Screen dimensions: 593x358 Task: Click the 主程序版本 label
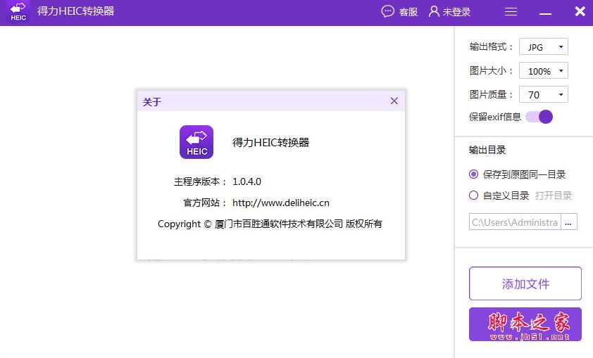coord(200,181)
